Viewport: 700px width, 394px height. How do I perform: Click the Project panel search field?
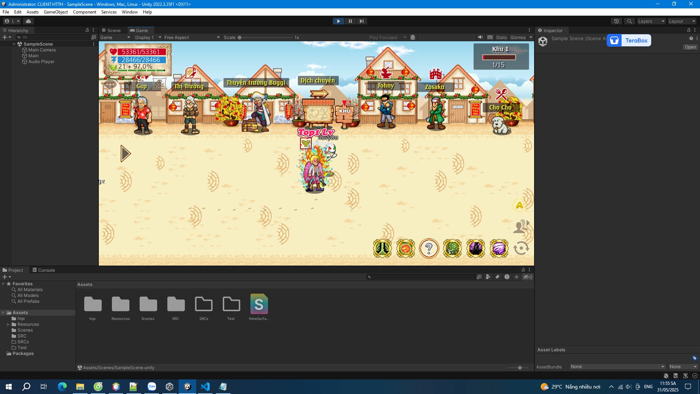click(421, 277)
